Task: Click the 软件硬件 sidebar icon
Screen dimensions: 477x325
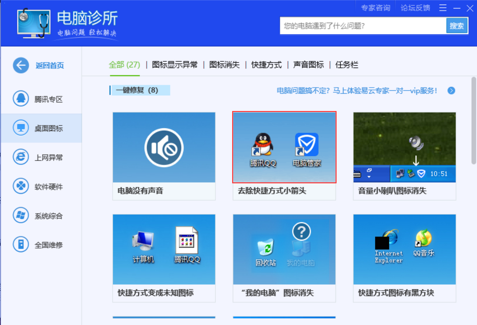Action: (21, 186)
